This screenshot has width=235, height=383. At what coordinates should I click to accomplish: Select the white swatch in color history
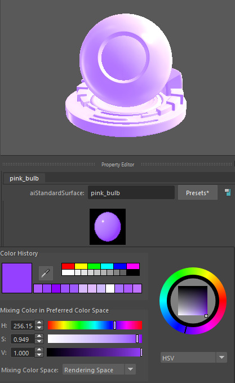click(x=110, y=288)
